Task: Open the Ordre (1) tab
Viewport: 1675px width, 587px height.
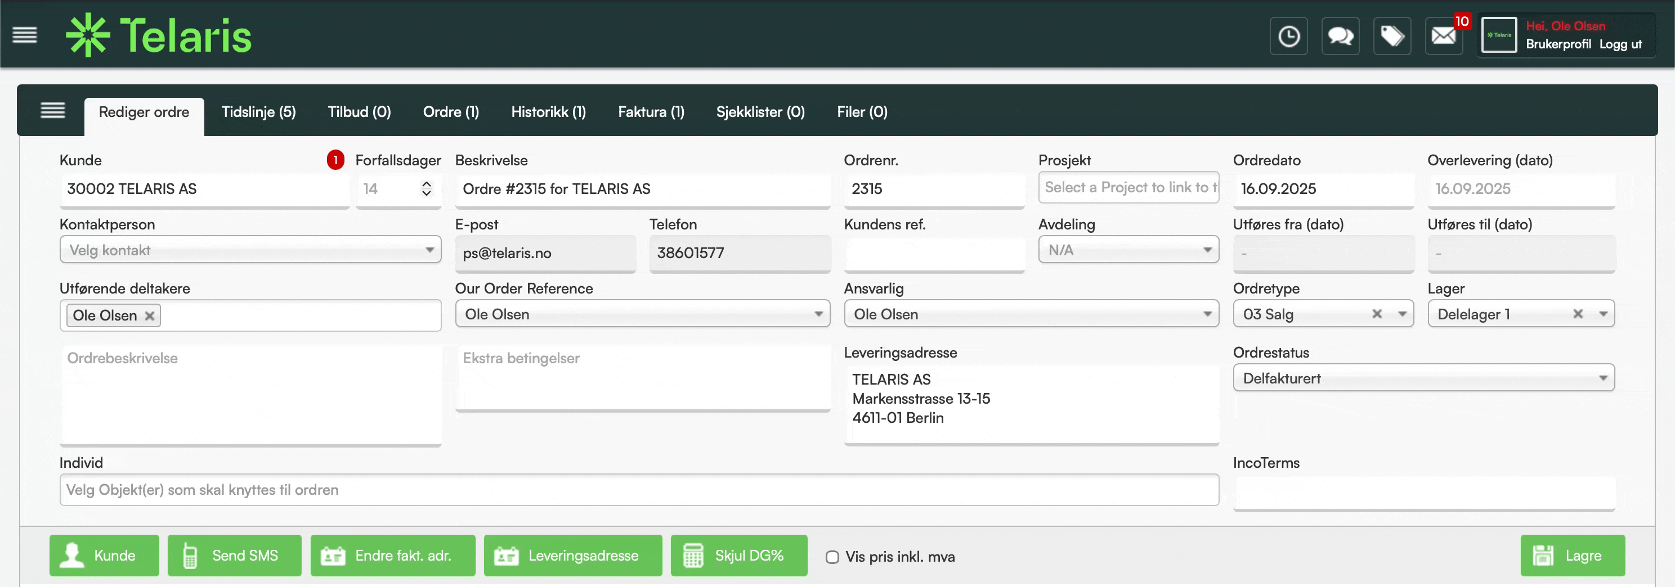Action: [x=451, y=112]
